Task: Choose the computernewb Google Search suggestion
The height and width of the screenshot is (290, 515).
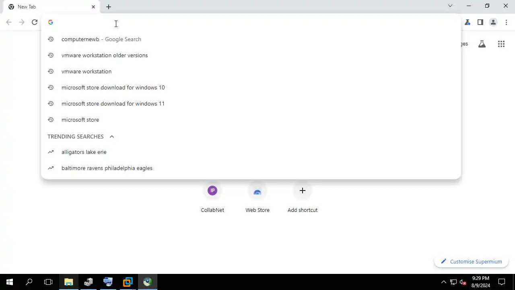Action: point(251,39)
